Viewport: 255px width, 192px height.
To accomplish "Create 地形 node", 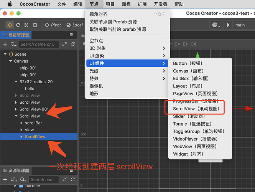I will (x=127, y=93).
